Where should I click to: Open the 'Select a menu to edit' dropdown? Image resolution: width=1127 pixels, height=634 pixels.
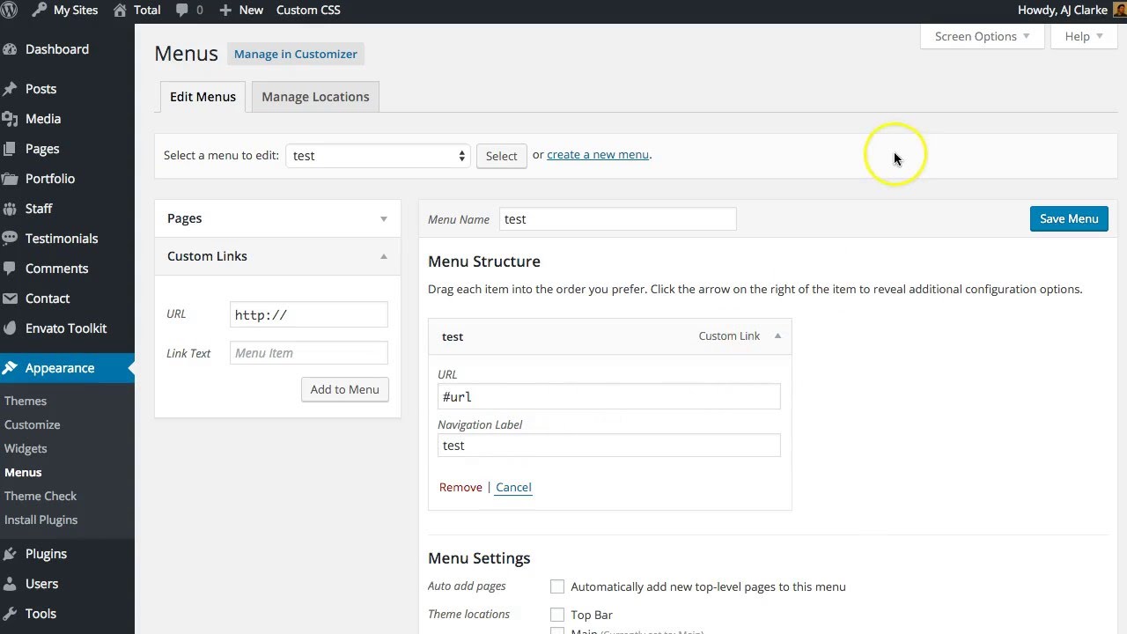pyautogui.click(x=378, y=156)
